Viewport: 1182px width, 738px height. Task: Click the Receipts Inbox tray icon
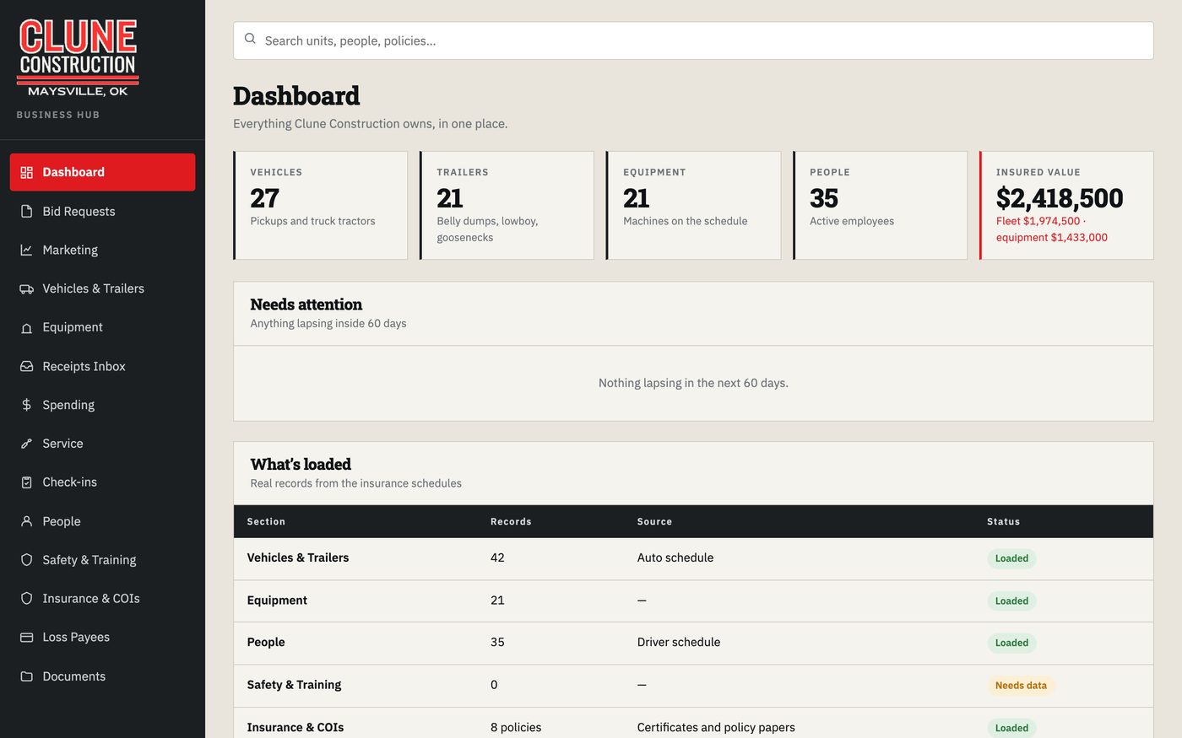26,366
